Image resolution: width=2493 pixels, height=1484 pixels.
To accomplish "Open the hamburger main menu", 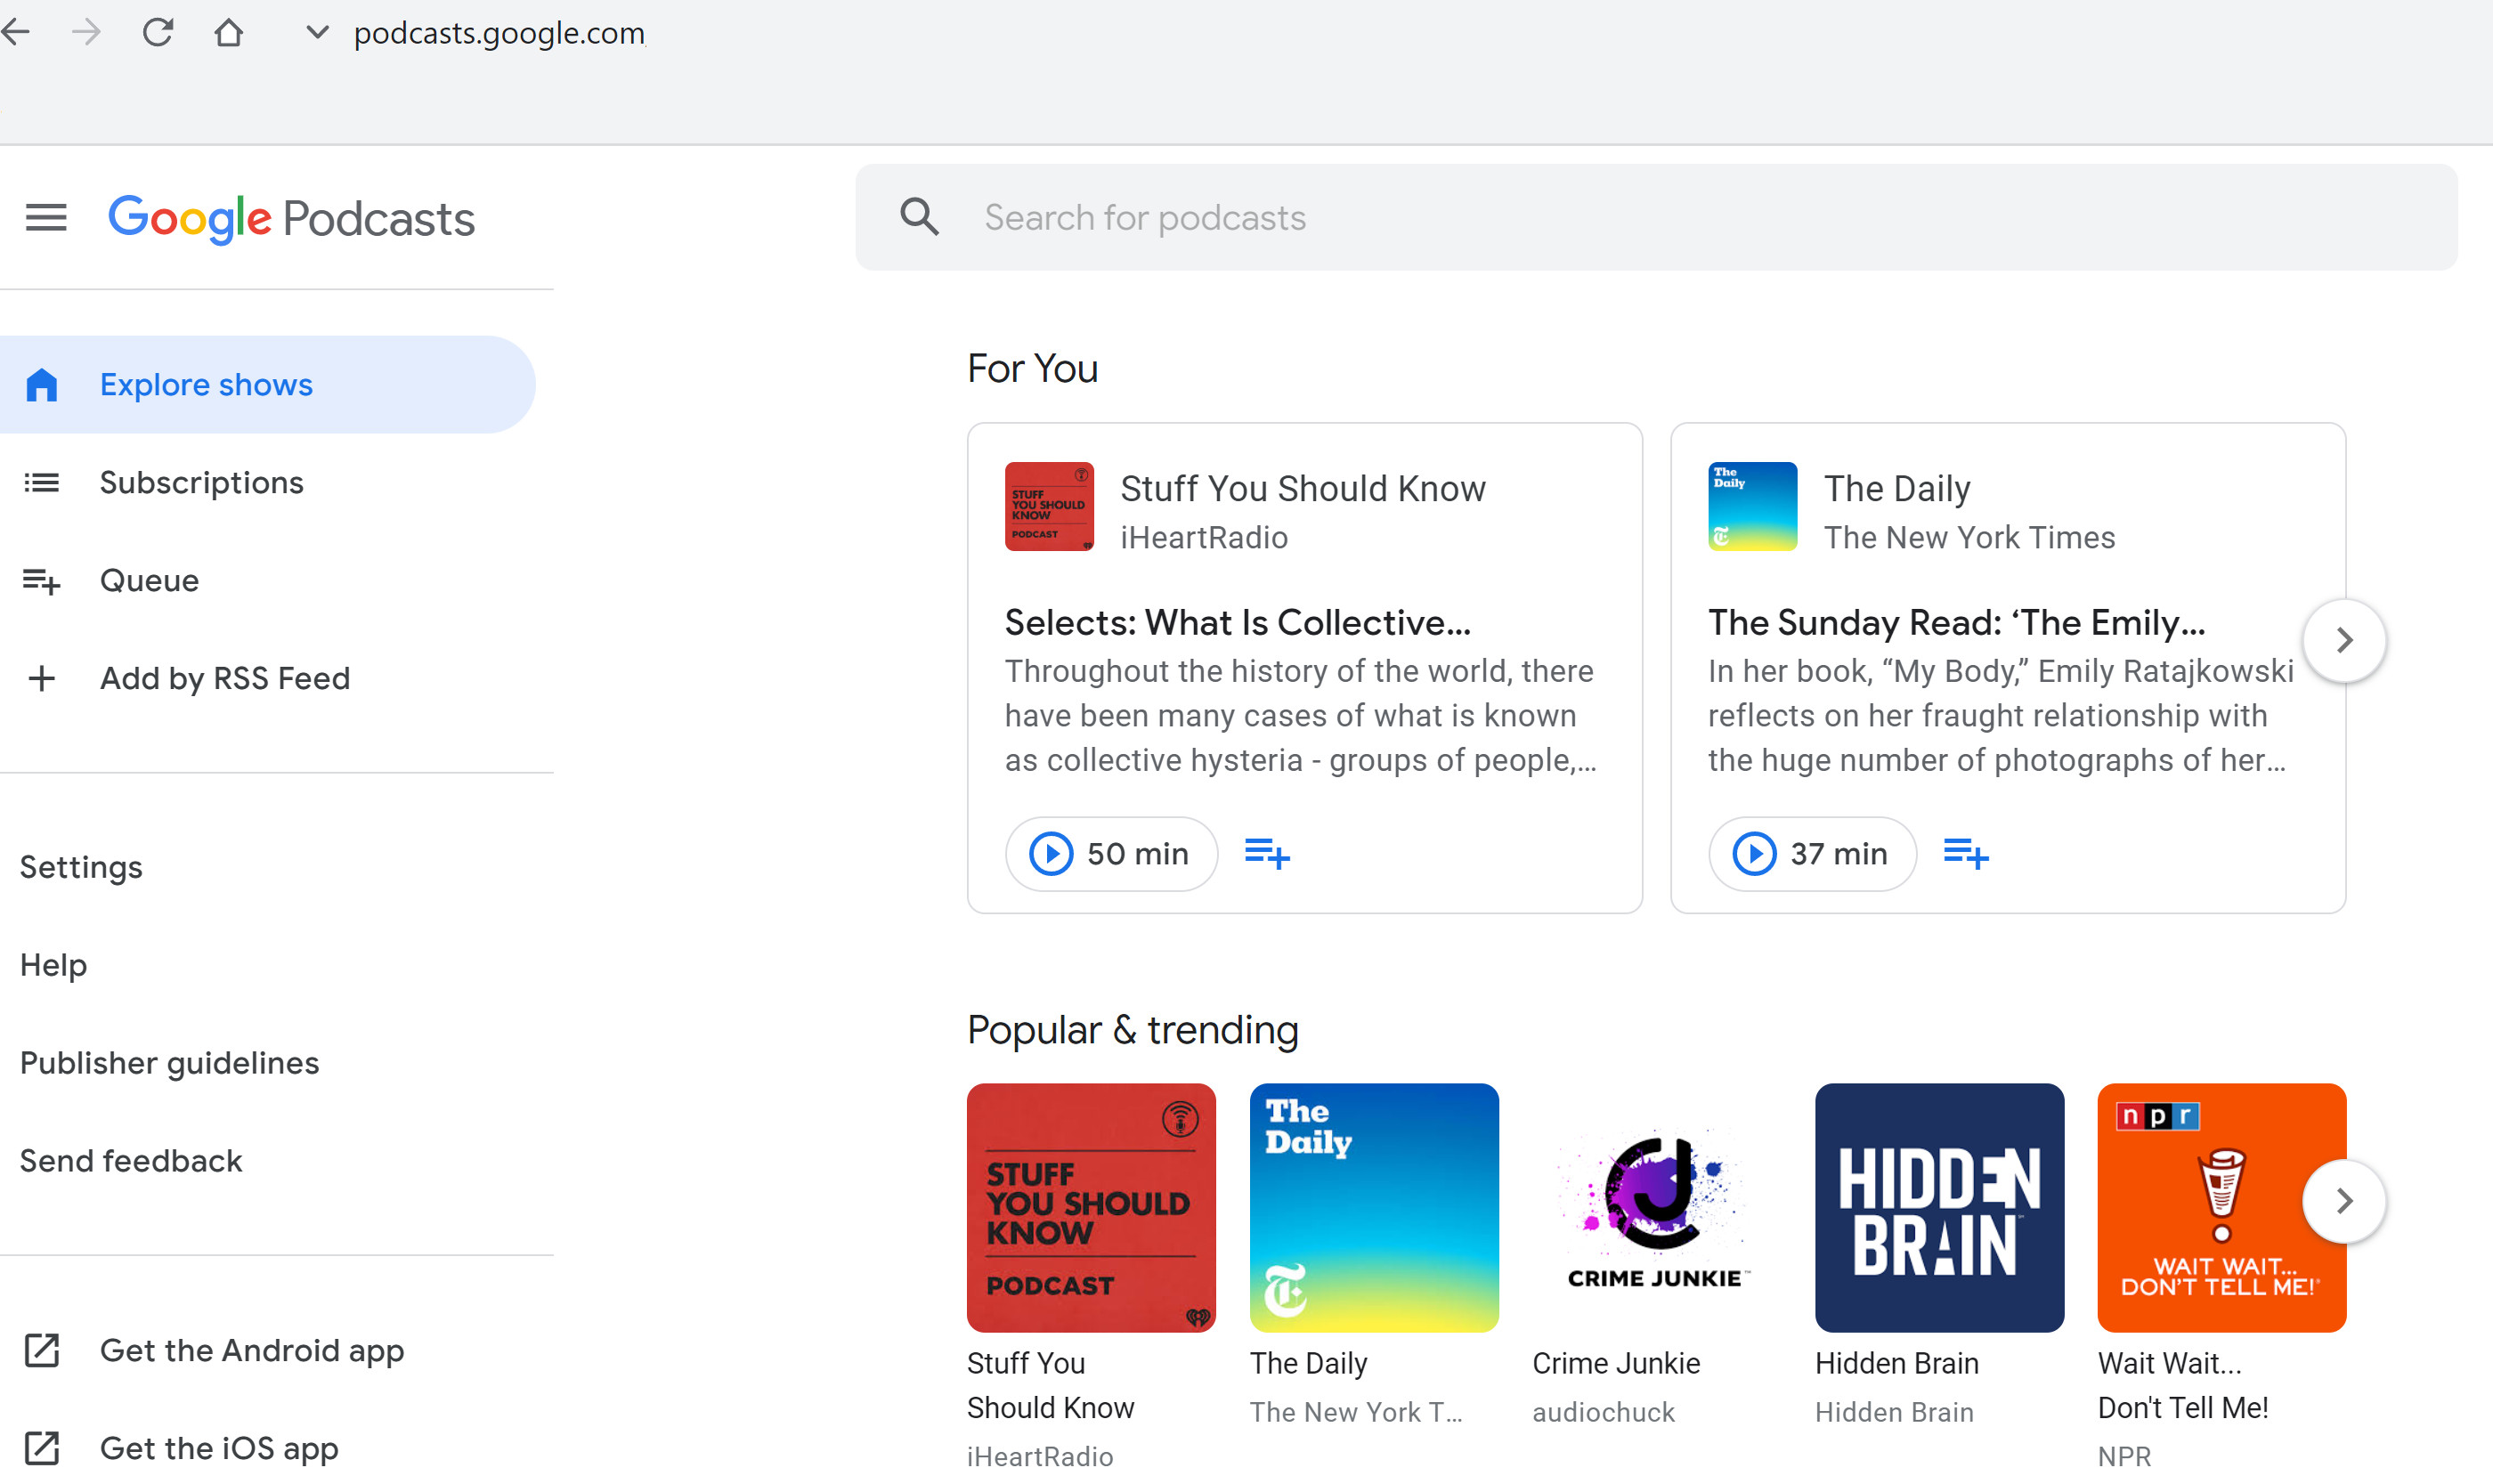I will pos(46,217).
